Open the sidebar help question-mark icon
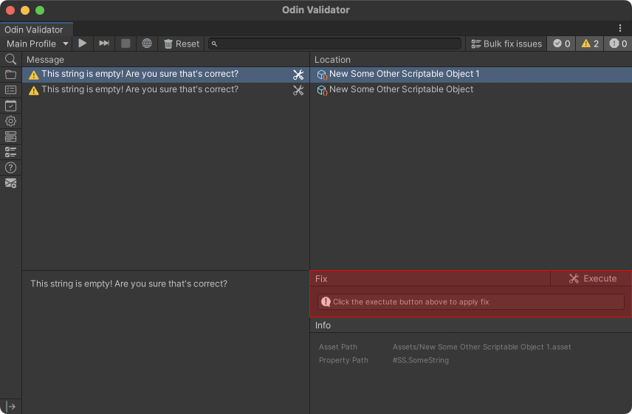This screenshot has height=414, width=632. tap(11, 168)
